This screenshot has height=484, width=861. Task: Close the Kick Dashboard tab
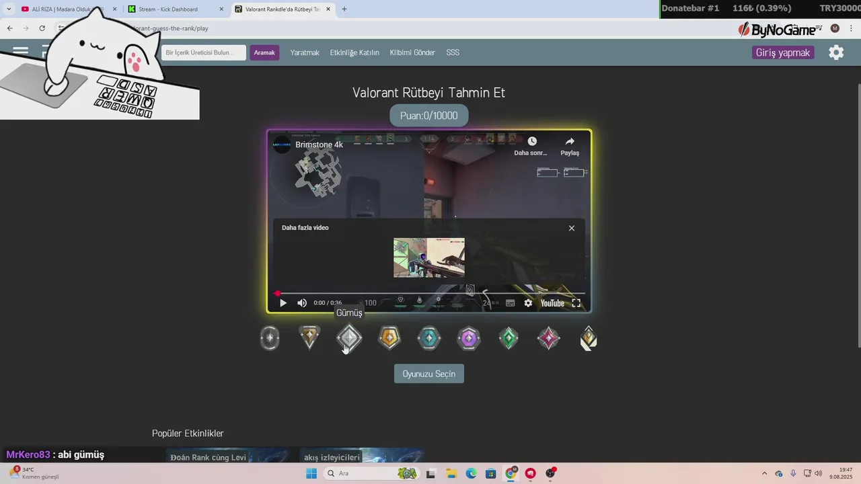tap(221, 9)
